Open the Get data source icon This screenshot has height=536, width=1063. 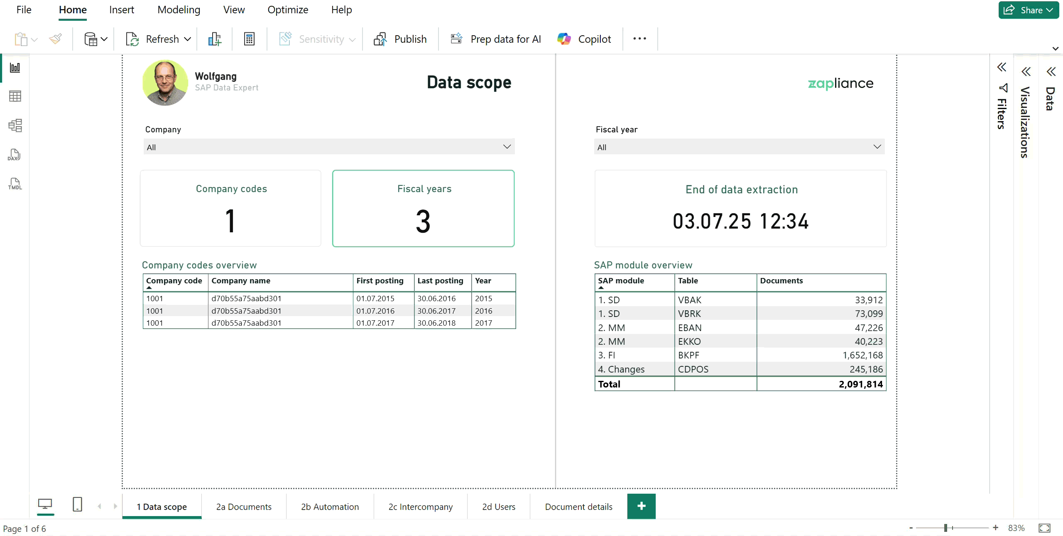[x=91, y=39]
